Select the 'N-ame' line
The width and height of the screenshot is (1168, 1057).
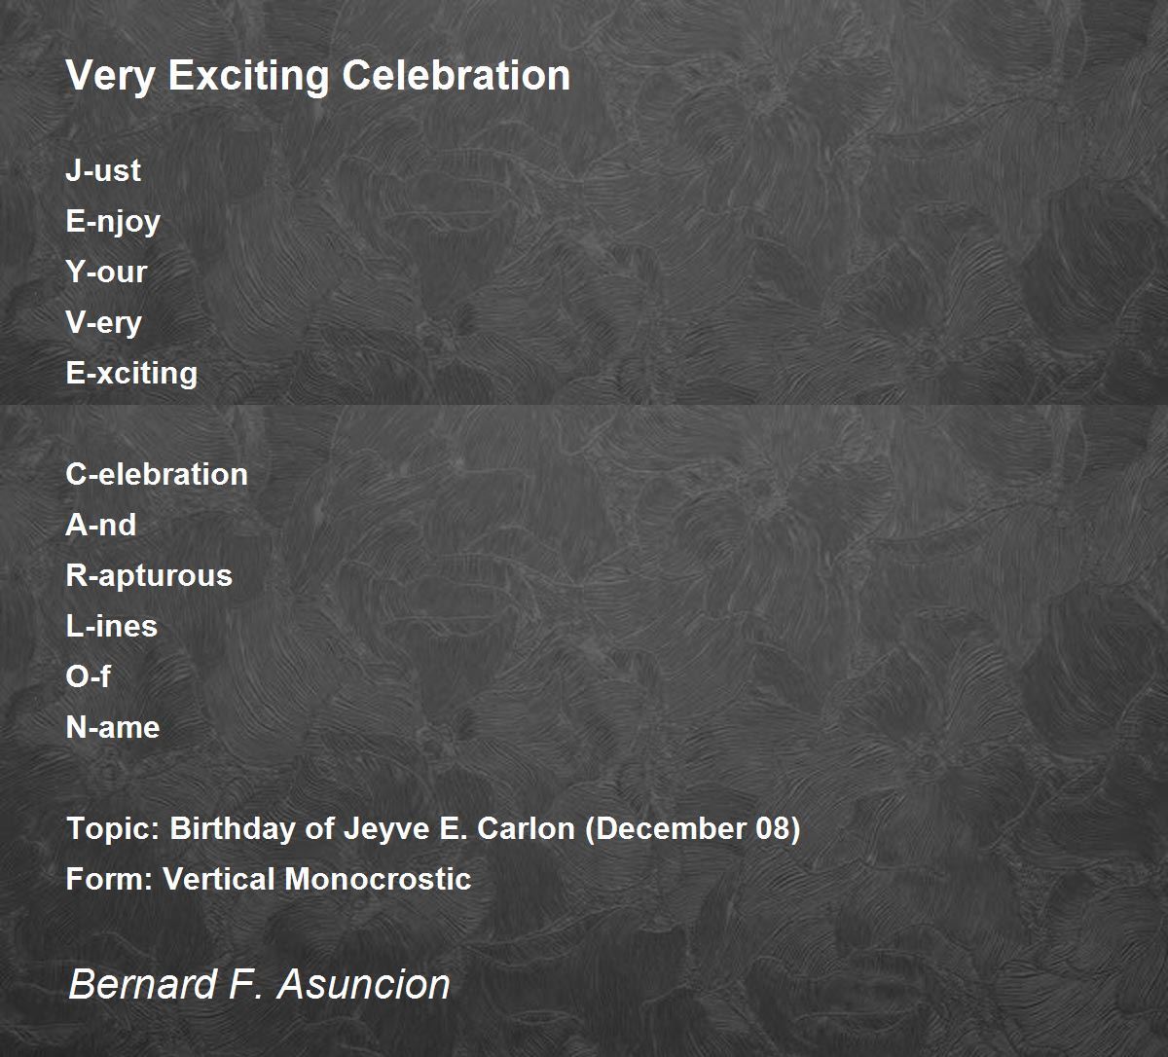[x=113, y=727]
